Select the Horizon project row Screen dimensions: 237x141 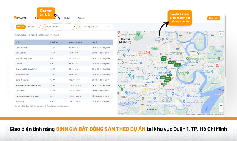coord(64,64)
